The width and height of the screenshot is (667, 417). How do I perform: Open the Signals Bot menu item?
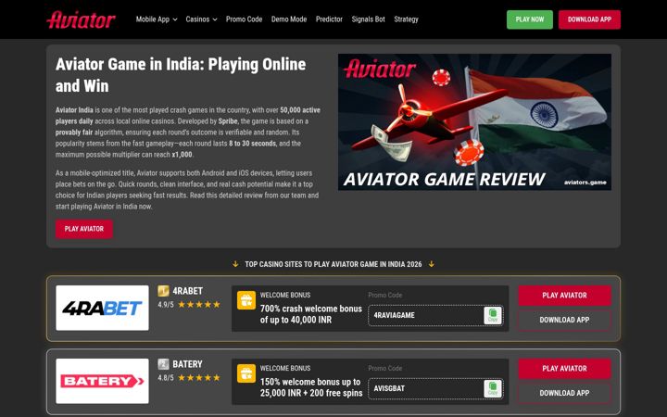click(x=369, y=19)
